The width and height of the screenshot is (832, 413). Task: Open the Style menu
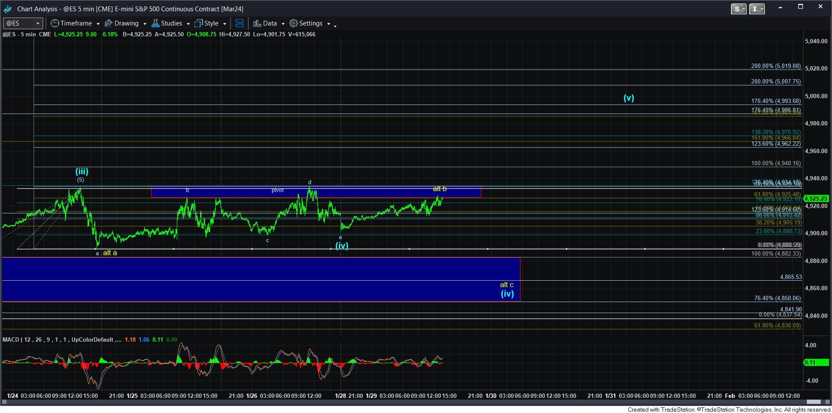pos(211,23)
